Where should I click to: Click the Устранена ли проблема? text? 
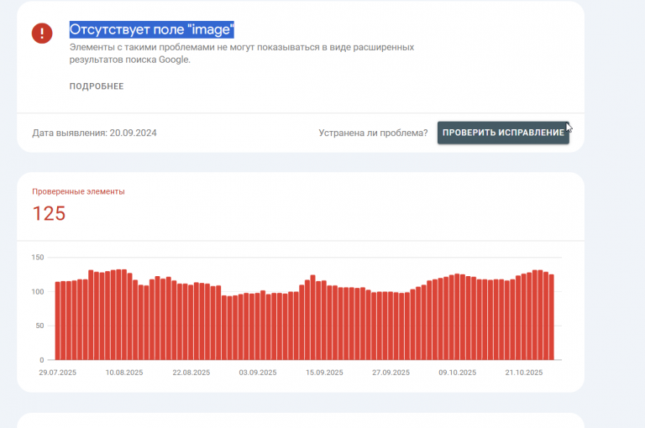tap(373, 133)
